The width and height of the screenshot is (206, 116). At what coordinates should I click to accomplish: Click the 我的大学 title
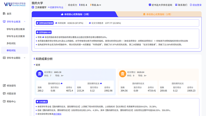pyautogui.click(x=37, y=3)
